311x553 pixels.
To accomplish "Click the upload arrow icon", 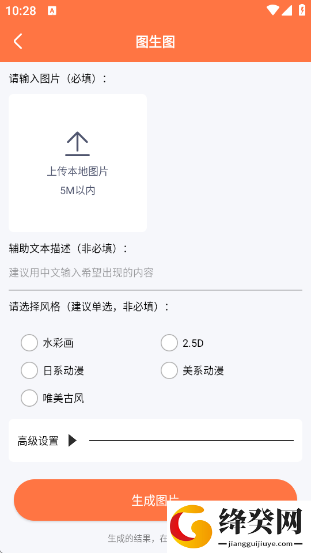I will coord(78,144).
